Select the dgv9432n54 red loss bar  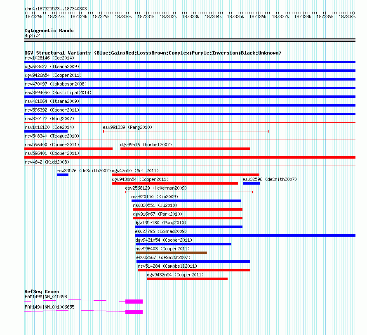coord(187,279)
